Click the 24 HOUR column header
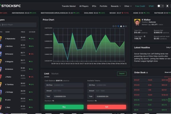The image size is (171, 114). click(32, 32)
